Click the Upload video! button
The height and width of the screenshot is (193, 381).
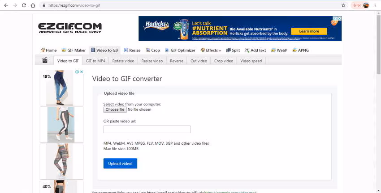point(120,164)
